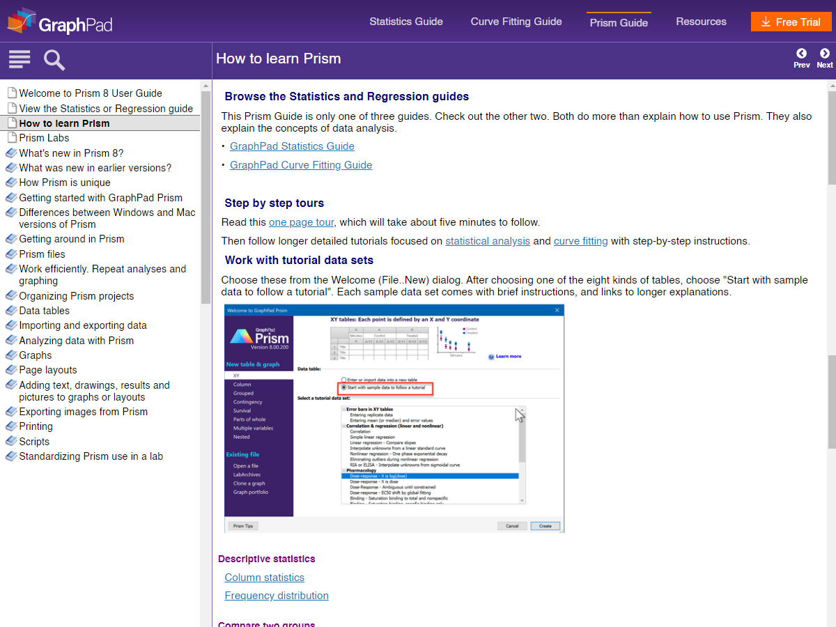Expand the Data tables topic
This screenshot has height=627, width=836.
[x=44, y=311]
